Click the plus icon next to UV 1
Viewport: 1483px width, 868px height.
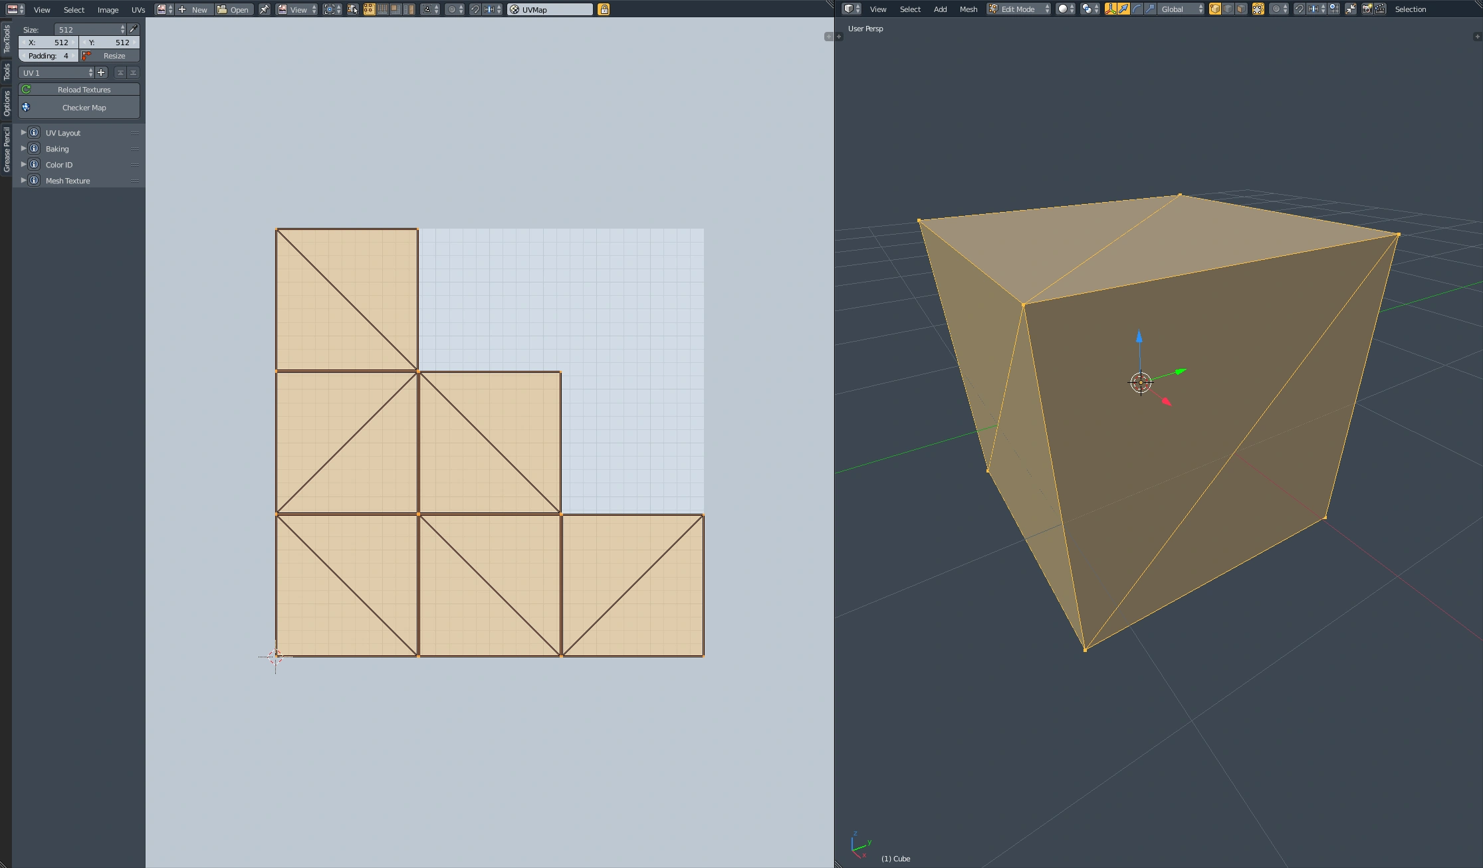coord(101,72)
